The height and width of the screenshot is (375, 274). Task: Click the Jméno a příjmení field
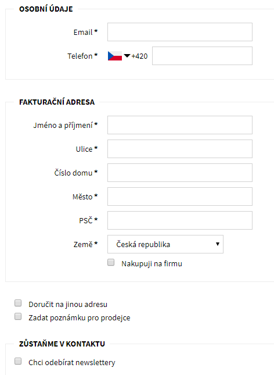point(180,125)
